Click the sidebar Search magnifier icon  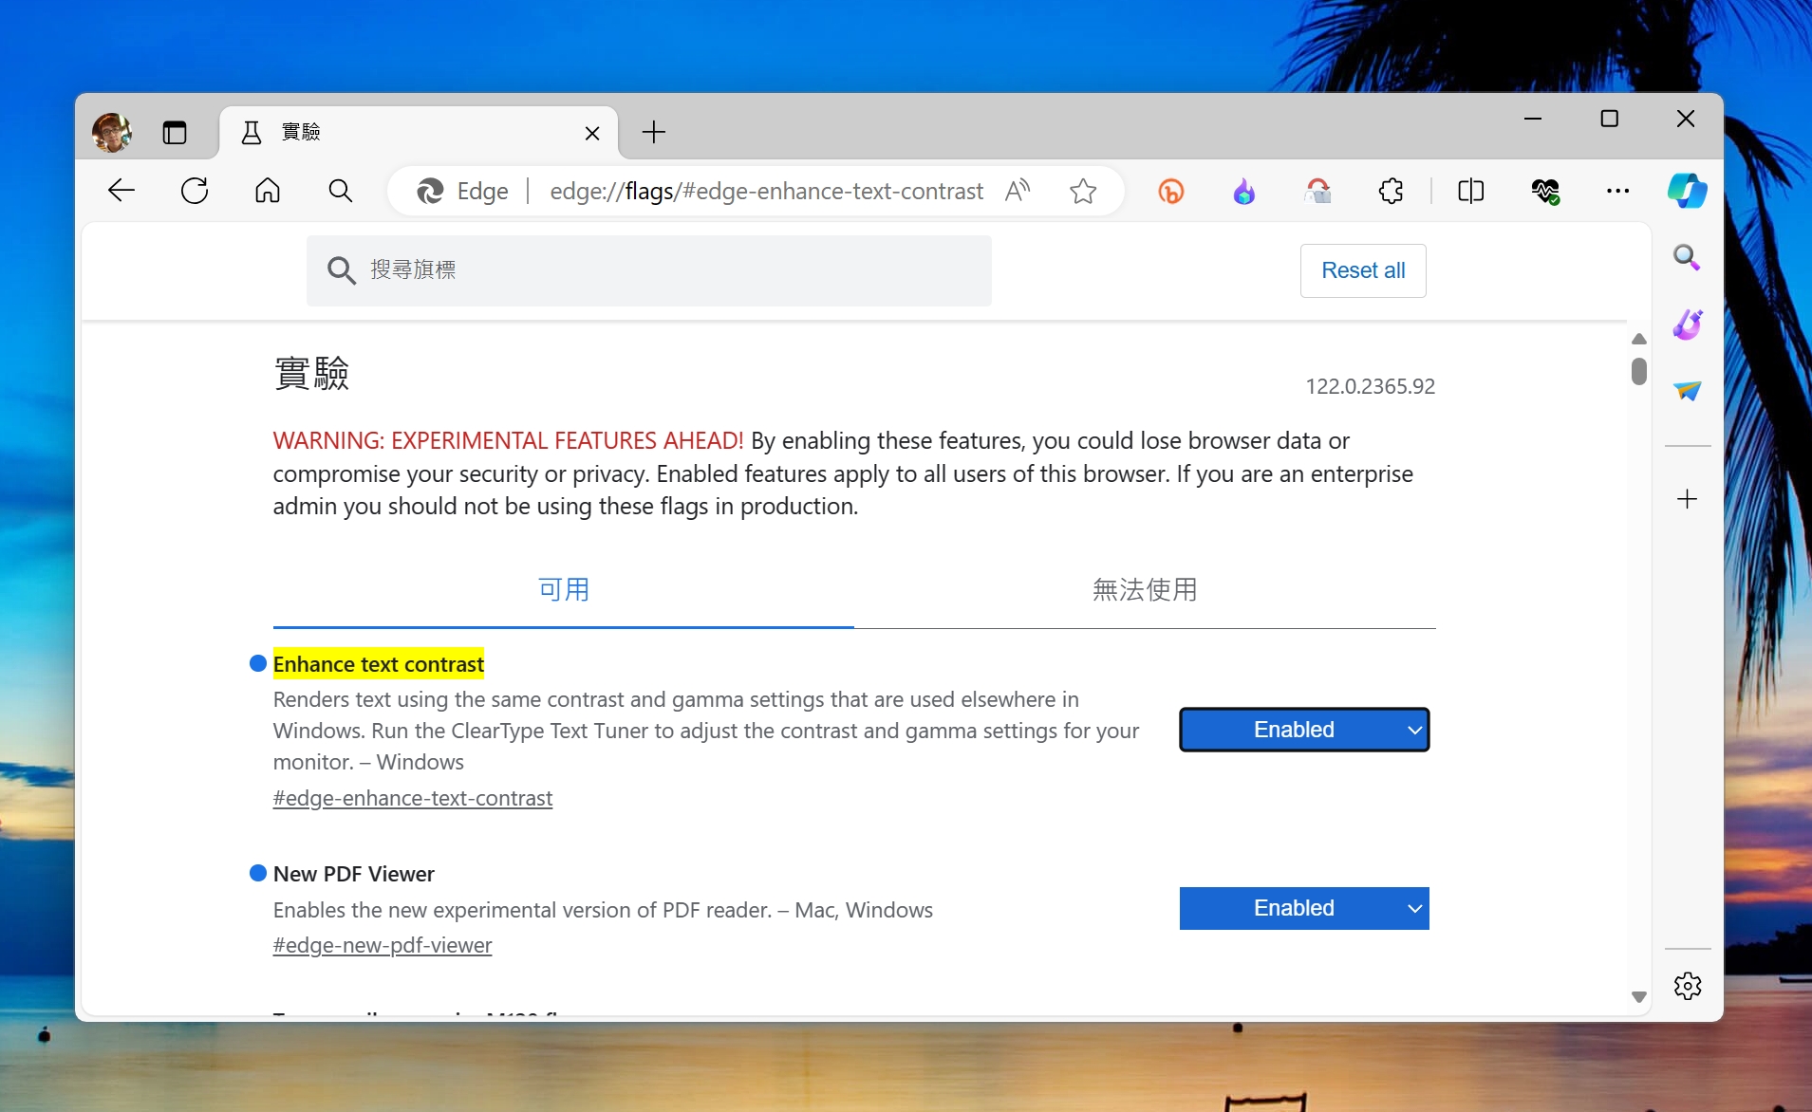point(1687,257)
